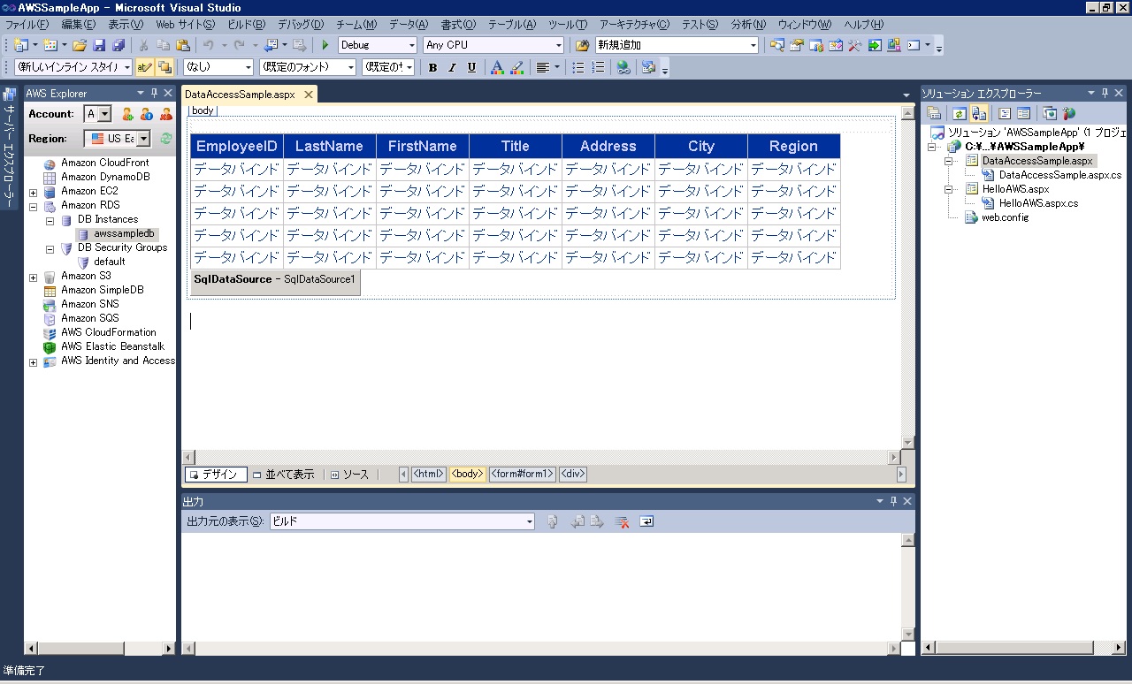Insert a bulleted list
This screenshot has height=684, width=1132.
(578, 67)
